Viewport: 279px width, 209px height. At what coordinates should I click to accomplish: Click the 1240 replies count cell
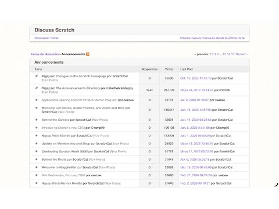click(149, 90)
